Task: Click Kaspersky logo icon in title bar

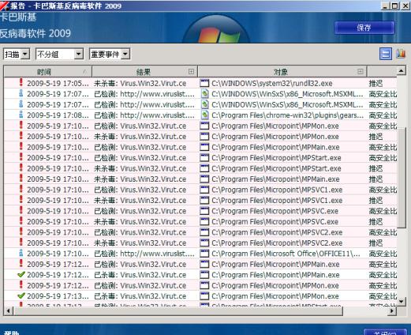Action: 5,6
